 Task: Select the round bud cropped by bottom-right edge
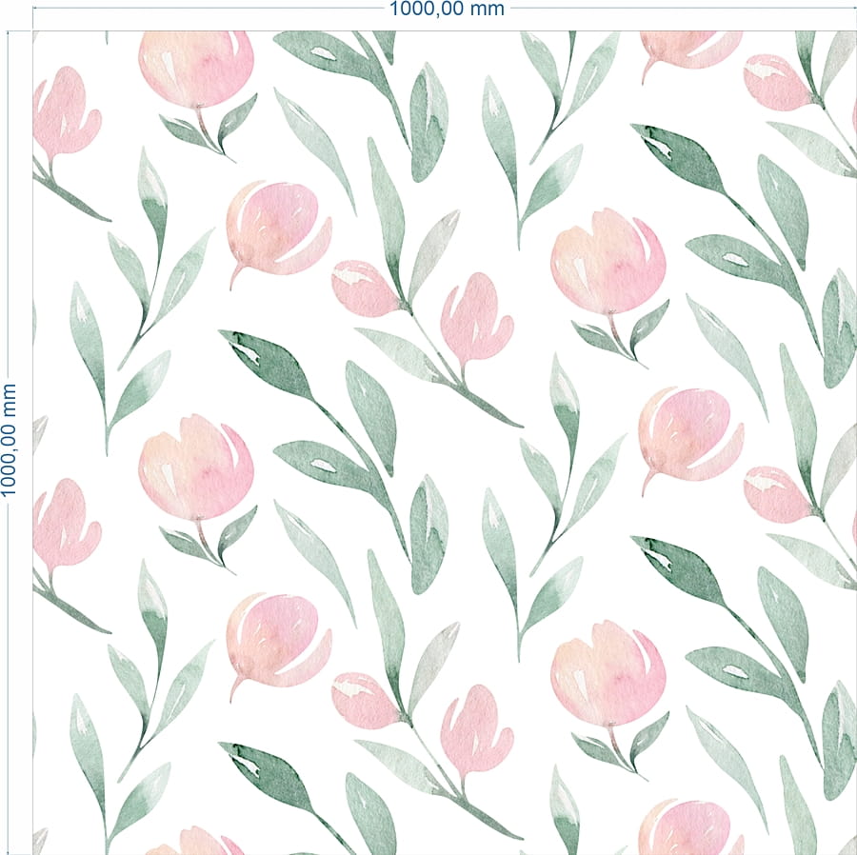689,827
